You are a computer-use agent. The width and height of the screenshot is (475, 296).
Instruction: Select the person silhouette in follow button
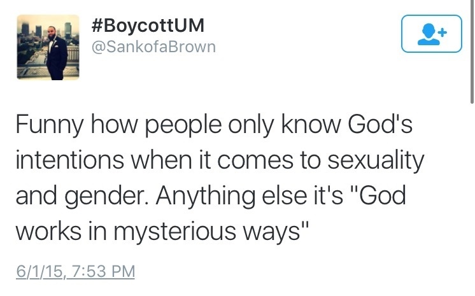click(x=429, y=34)
